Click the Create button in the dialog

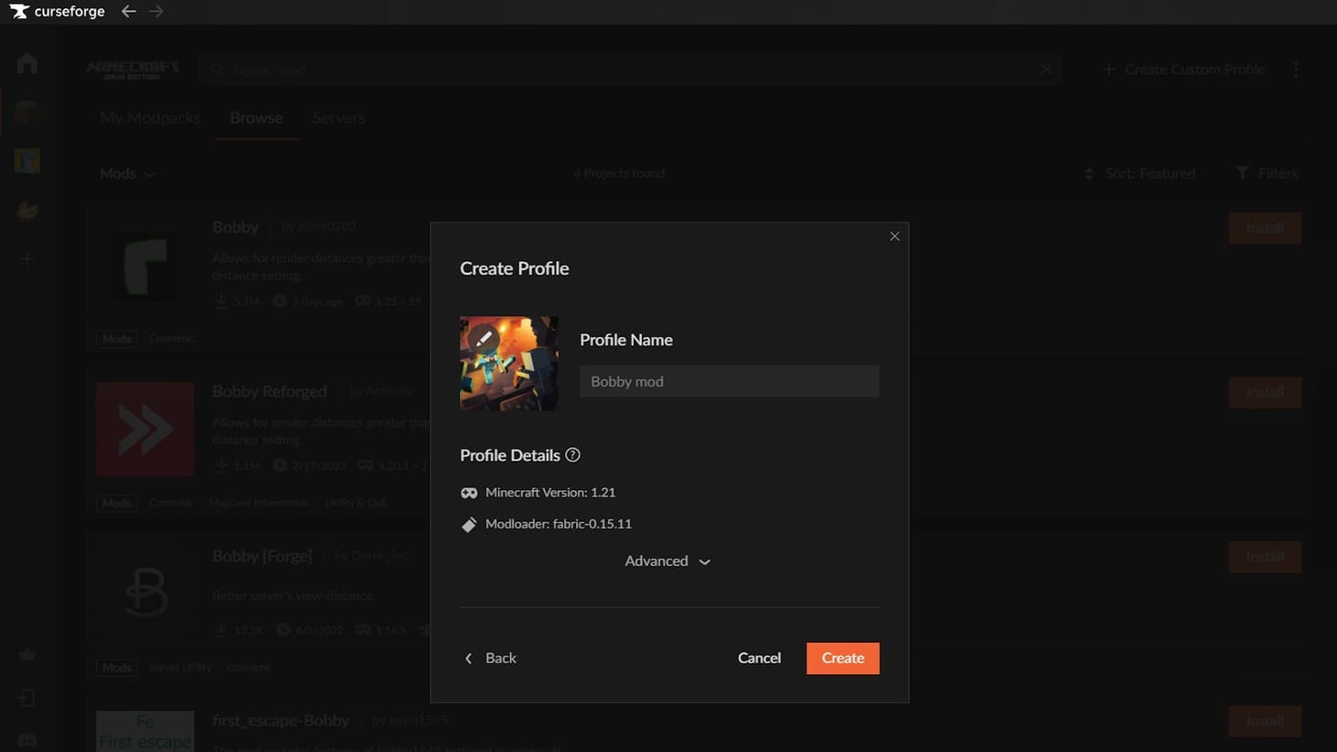(x=842, y=658)
